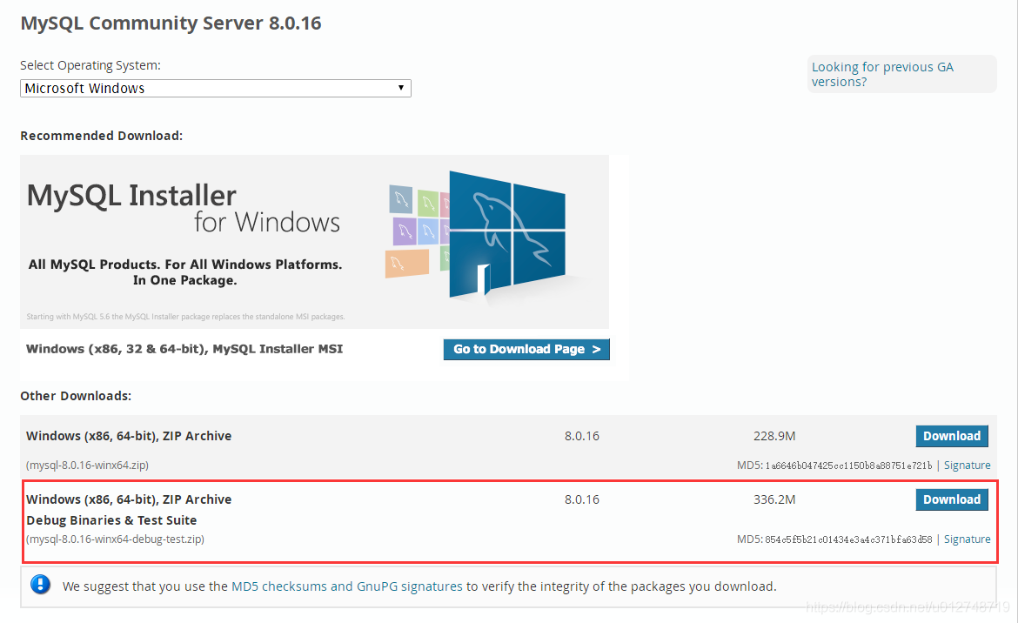
Task: Open Signature link for debug-test zip
Action: [x=967, y=539]
